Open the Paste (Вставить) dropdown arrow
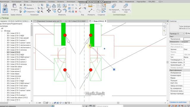Viewport: 190px width, 107px height. pos(15,11)
